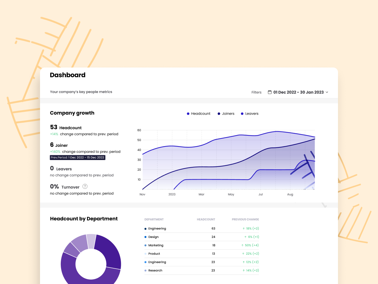Expand the Filters options

[256, 92]
